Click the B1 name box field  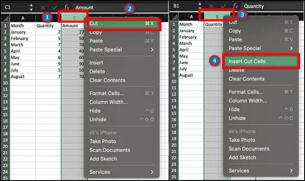[x=184, y=6]
